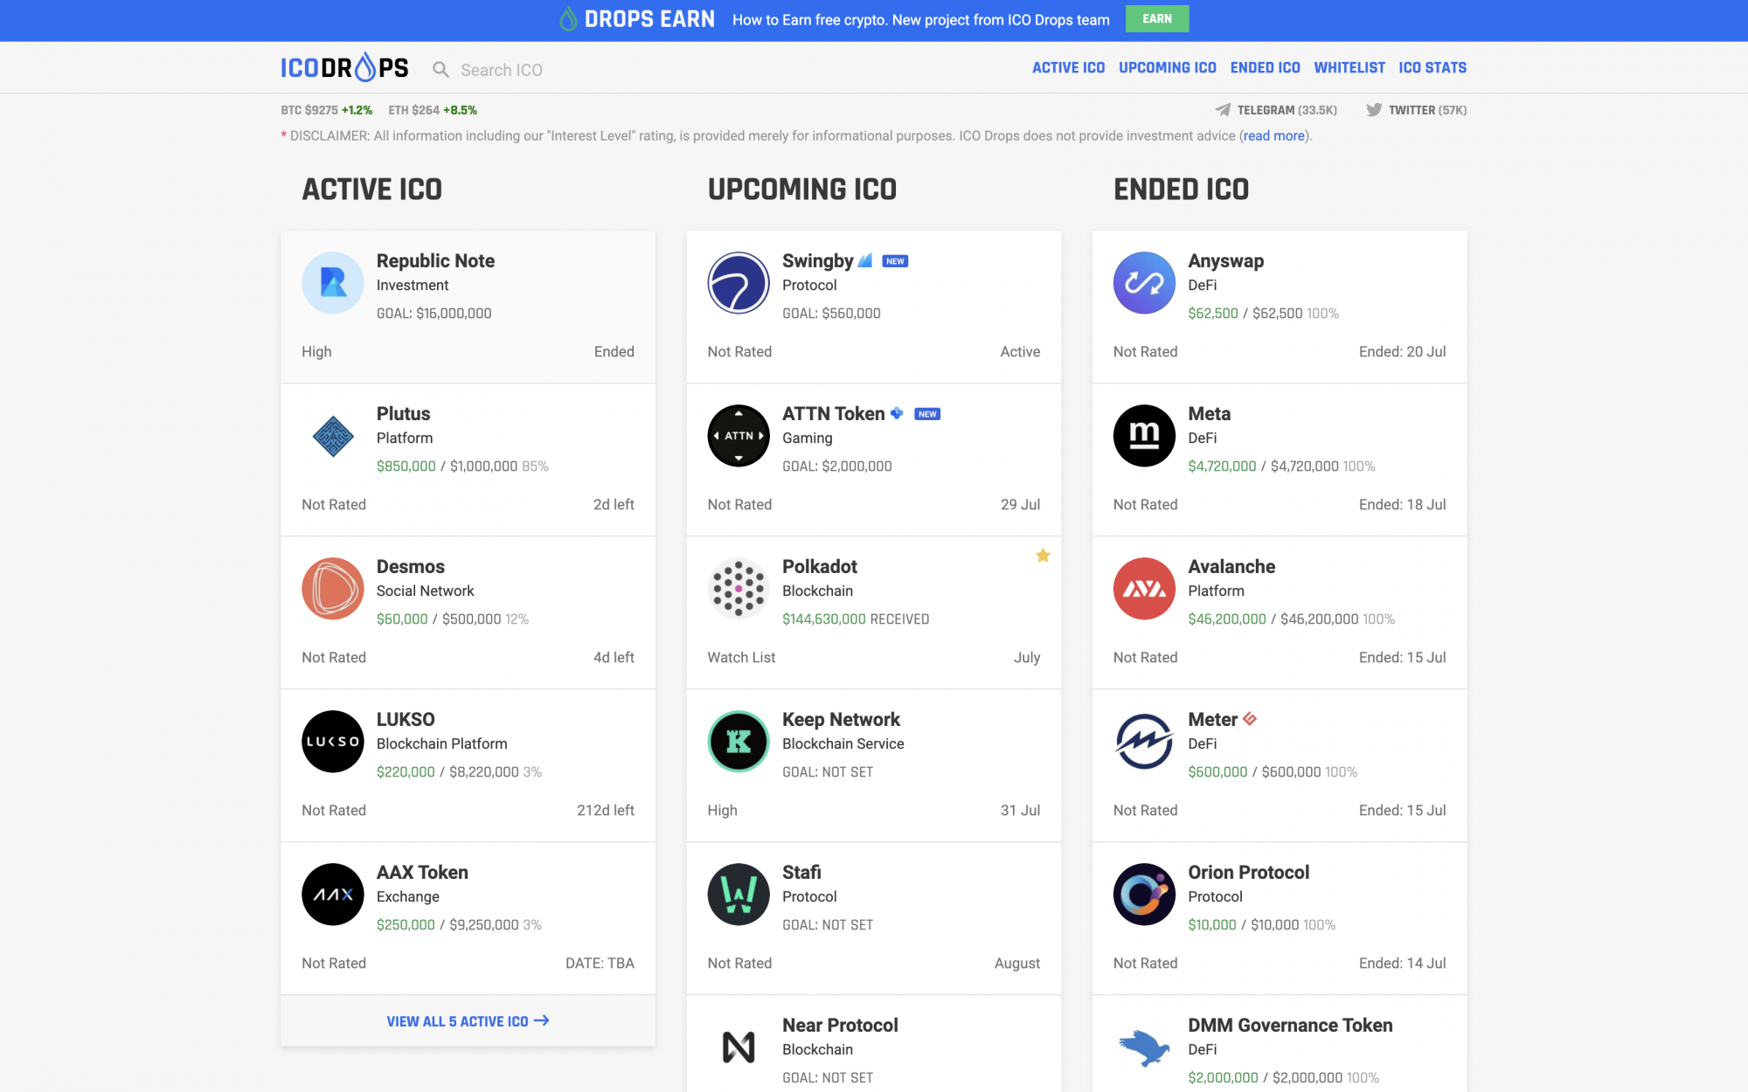Open the Keep Network project title
This screenshot has height=1092, width=1748.
tap(841, 719)
